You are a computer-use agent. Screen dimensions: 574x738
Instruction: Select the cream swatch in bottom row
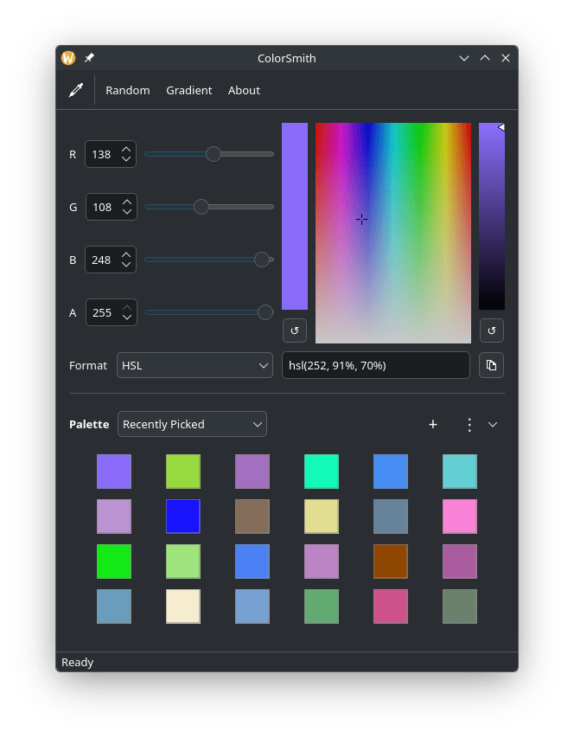183,606
